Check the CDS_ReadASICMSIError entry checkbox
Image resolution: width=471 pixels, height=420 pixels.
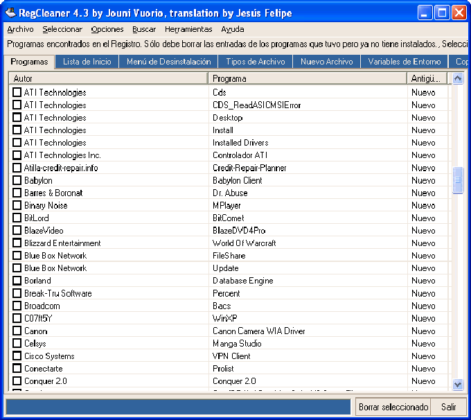click(x=17, y=105)
